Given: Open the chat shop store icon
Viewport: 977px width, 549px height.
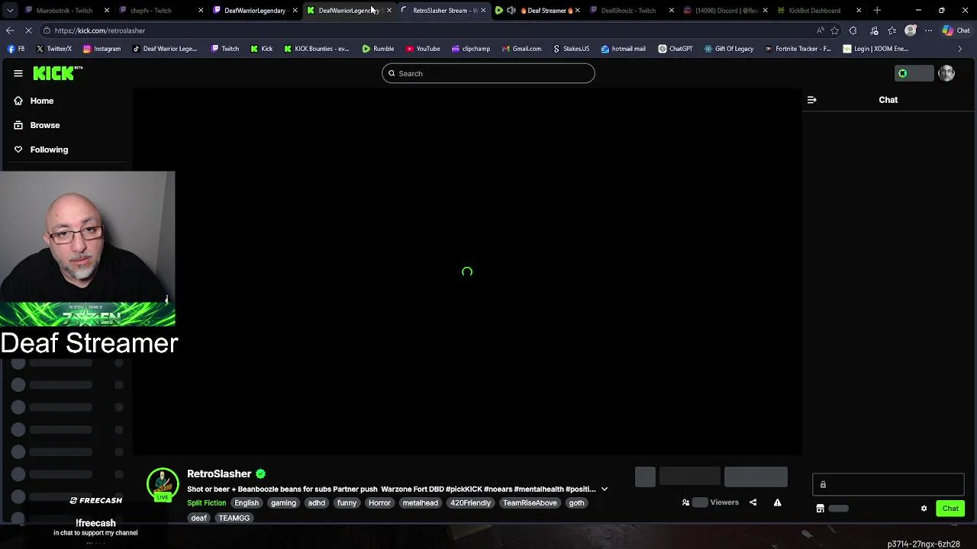Looking at the screenshot, I should click(820, 509).
